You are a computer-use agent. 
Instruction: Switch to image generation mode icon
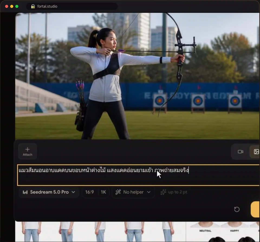coord(256,152)
